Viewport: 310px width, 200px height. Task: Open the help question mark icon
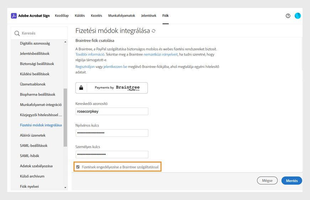coord(288,16)
